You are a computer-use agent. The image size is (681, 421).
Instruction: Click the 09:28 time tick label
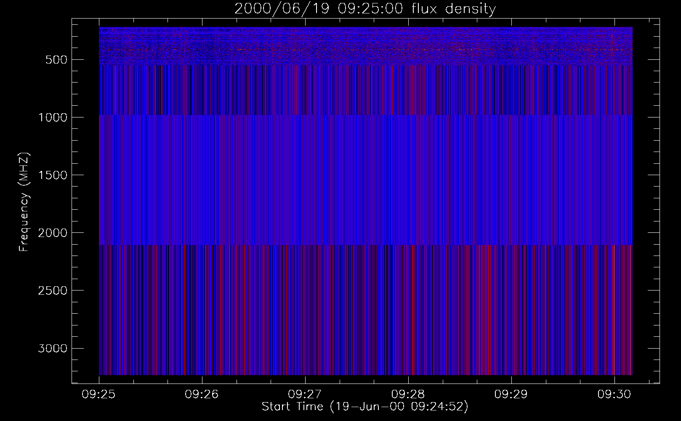coord(408,394)
